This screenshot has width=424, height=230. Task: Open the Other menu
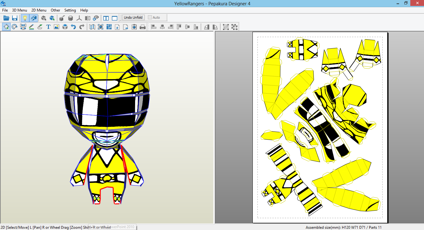(x=55, y=10)
